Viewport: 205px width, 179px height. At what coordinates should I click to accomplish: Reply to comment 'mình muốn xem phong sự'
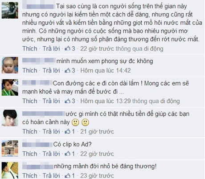(51, 70)
